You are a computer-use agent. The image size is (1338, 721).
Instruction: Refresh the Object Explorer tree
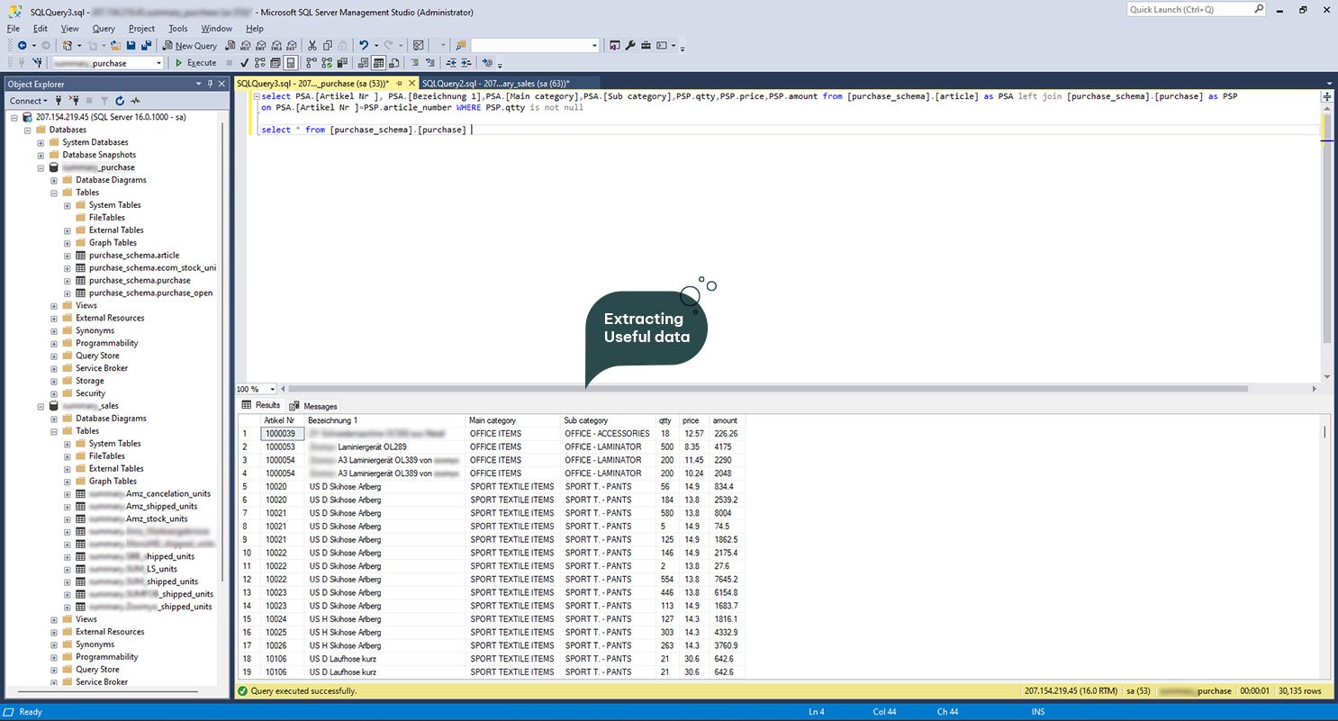pos(120,101)
